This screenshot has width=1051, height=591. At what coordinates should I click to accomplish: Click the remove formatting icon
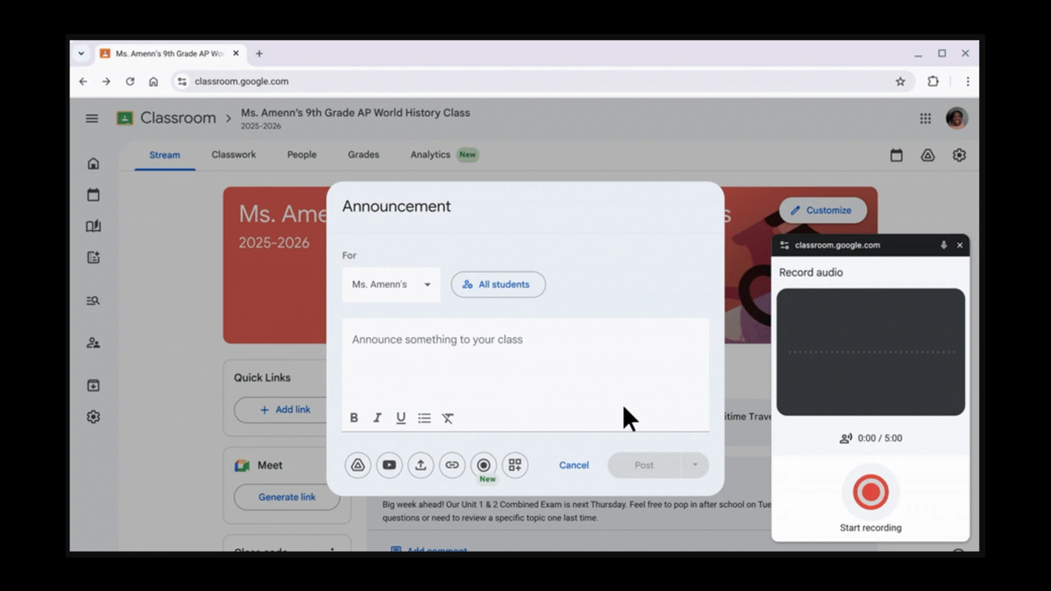click(x=447, y=418)
